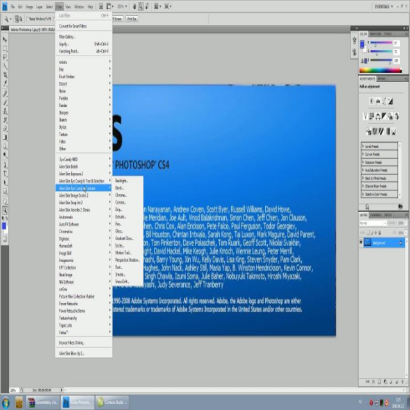
Task: Click Vibrance adjustment icon
Action: pos(366,116)
